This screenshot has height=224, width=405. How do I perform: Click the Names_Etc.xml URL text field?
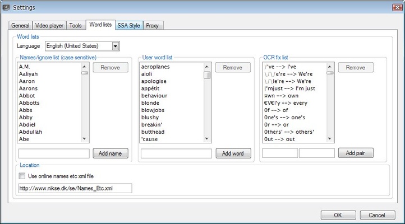point(75,188)
